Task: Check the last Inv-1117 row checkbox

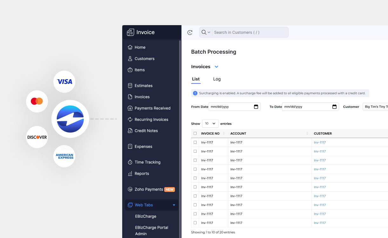Action: 195,222
